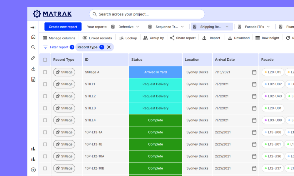Expand the Defective report dropdown
The height and width of the screenshot is (176, 294).
138,27
